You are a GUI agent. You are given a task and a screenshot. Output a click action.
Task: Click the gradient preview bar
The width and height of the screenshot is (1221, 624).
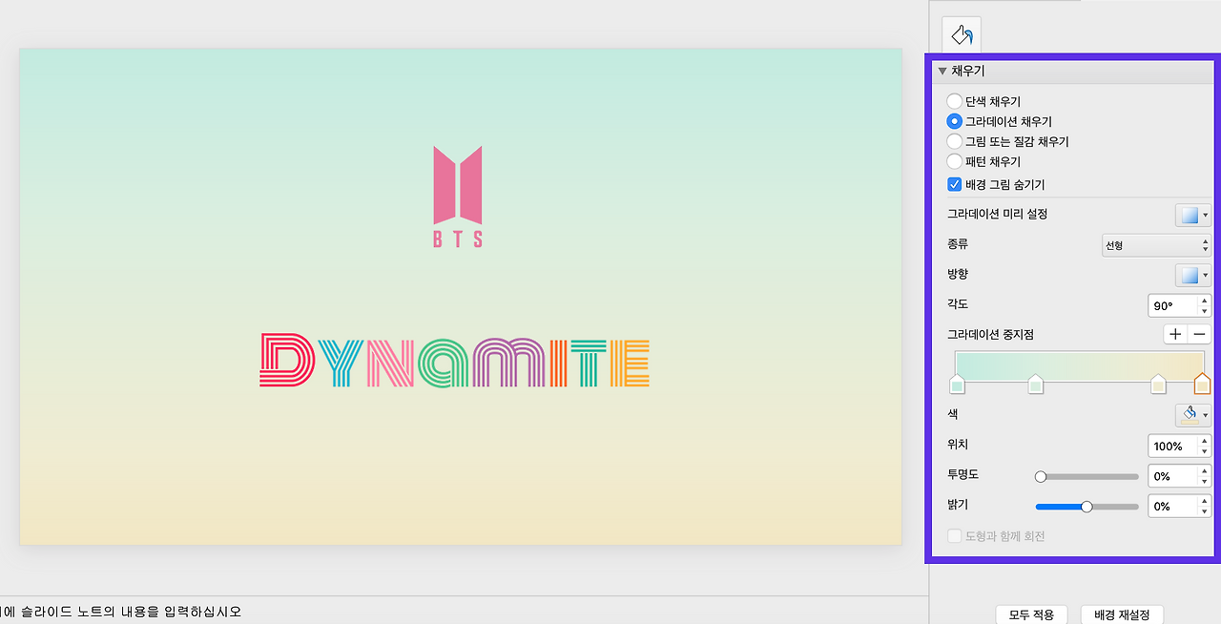[1080, 365]
